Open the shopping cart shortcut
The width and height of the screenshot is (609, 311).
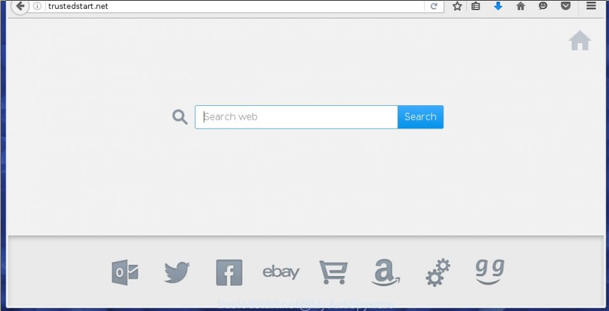pyautogui.click(x=333, y=272)
